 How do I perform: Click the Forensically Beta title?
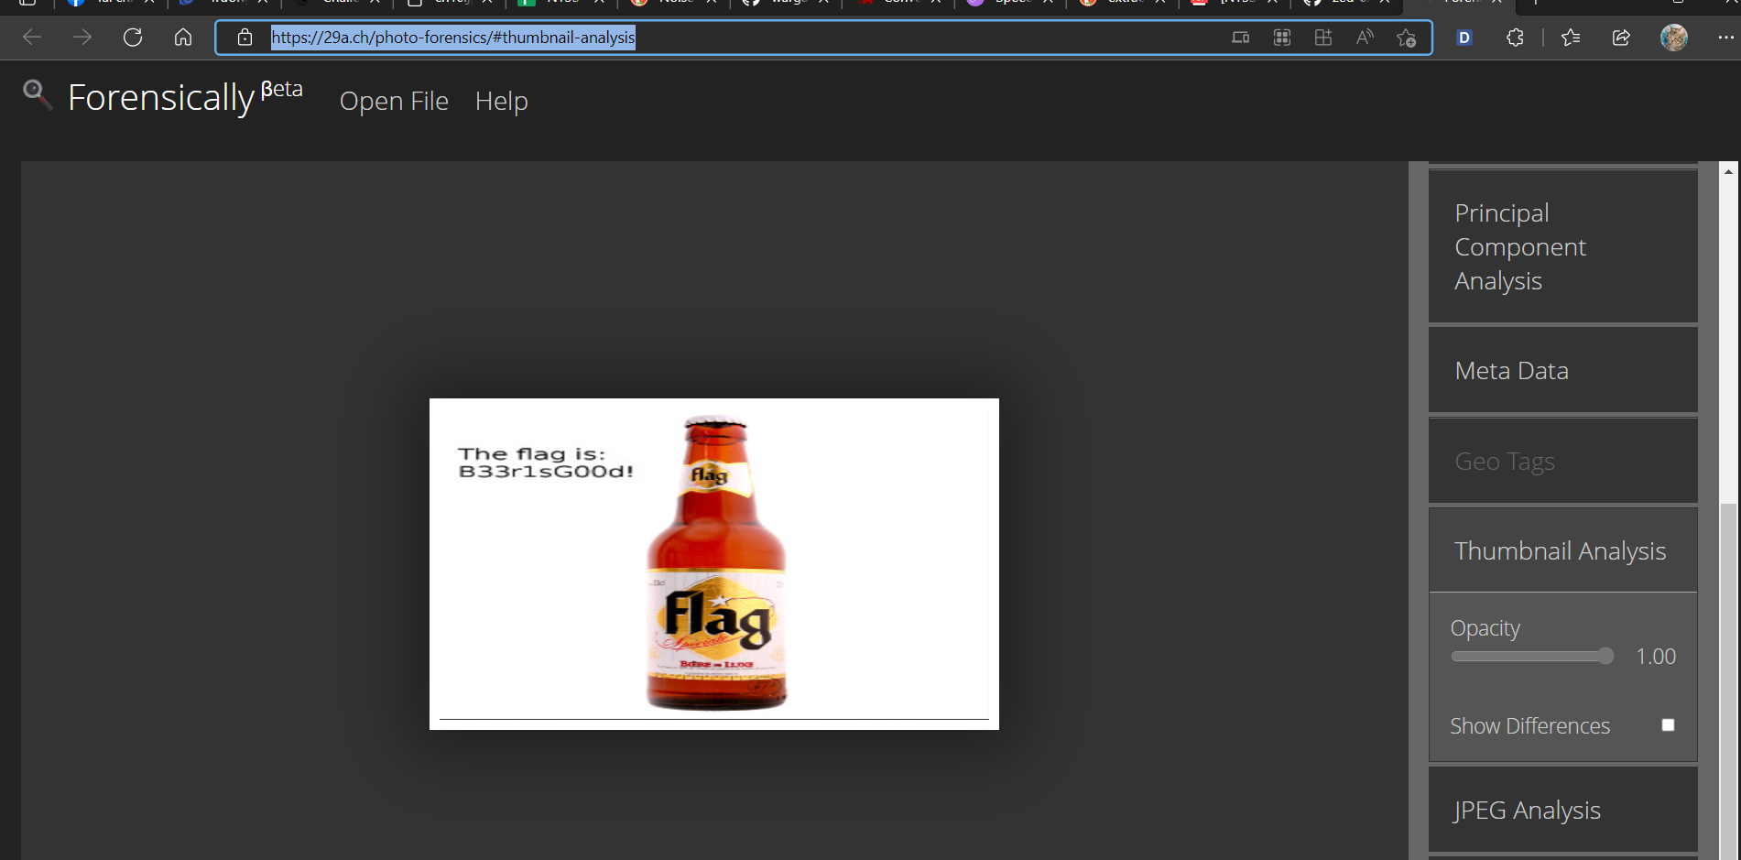(x=185, y=97)
